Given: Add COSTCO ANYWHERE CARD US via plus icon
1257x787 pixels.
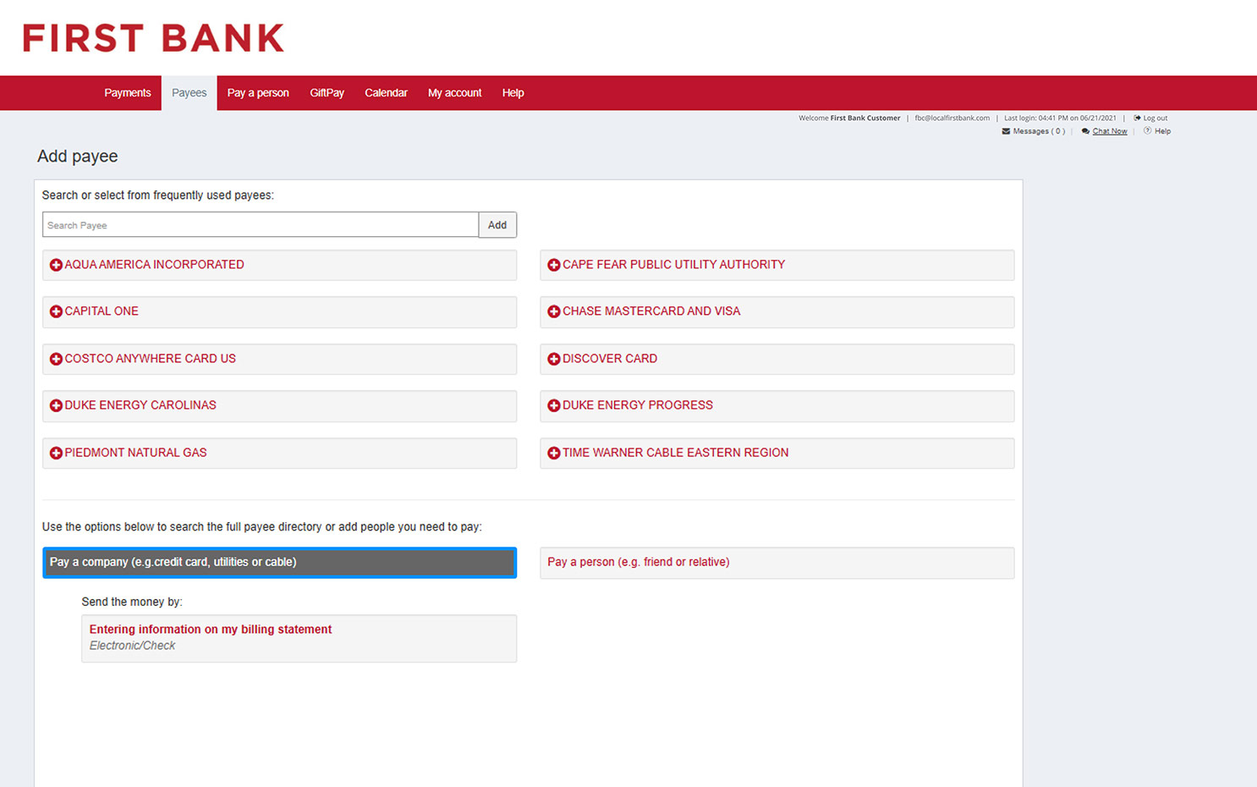Looking at the screenshot, I should click(56, 359).
